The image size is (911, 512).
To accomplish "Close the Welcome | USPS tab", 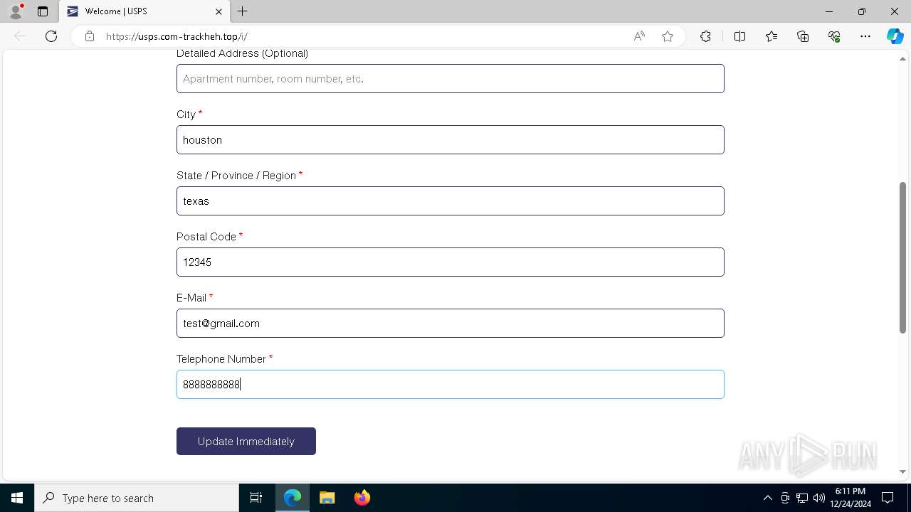I will click(218, 11).
